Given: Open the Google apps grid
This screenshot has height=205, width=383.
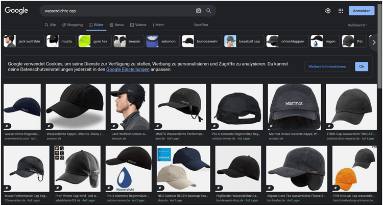Looking at the screenshot, I should tap(341, 11).
